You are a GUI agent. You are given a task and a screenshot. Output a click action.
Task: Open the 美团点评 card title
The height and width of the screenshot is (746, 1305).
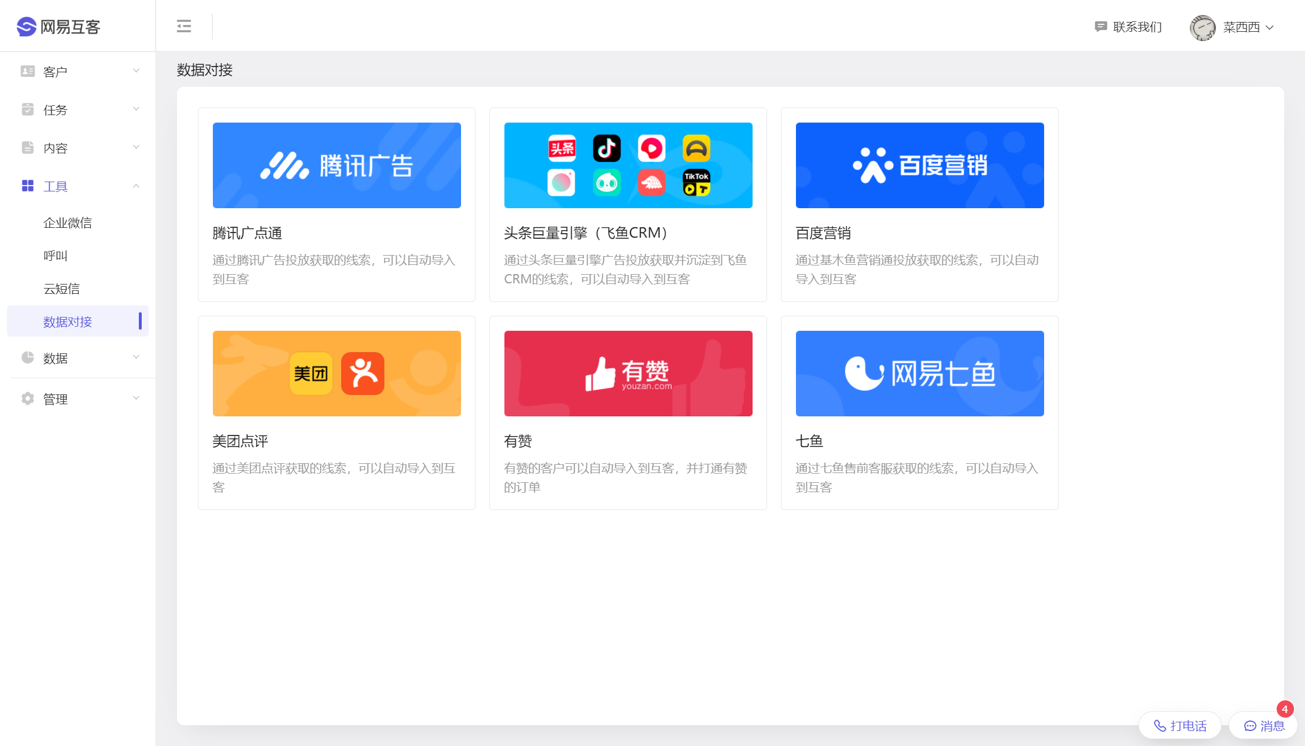click(240, 441)
